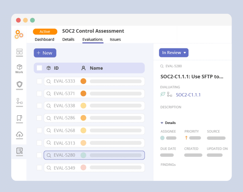Click the orange circles app logo

click(19, 34)
